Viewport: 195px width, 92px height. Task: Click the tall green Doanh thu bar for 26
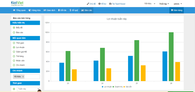click(171, 57)
